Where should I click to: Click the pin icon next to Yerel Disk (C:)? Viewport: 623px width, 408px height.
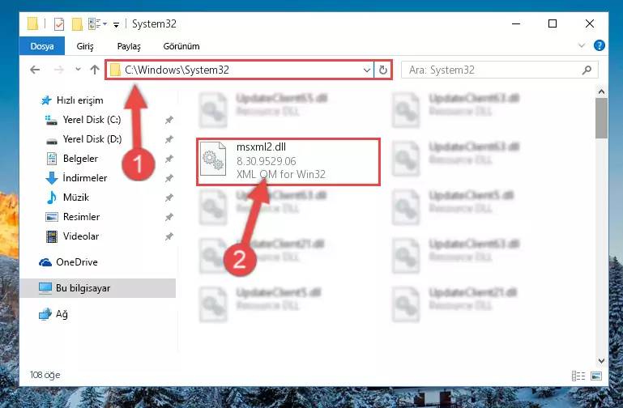(x=169, y=120)
